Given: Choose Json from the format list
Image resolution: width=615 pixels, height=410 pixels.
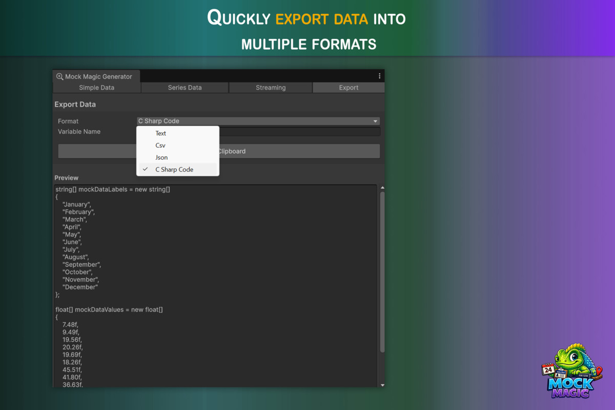Looking at the screenshot, I should click(x=178, y=157).
